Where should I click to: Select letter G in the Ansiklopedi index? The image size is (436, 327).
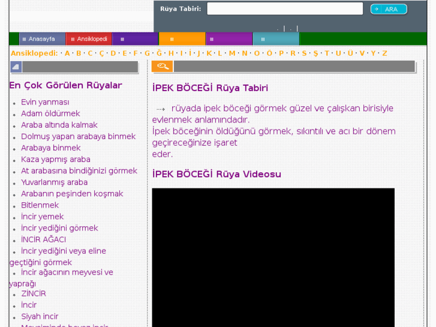147,53
